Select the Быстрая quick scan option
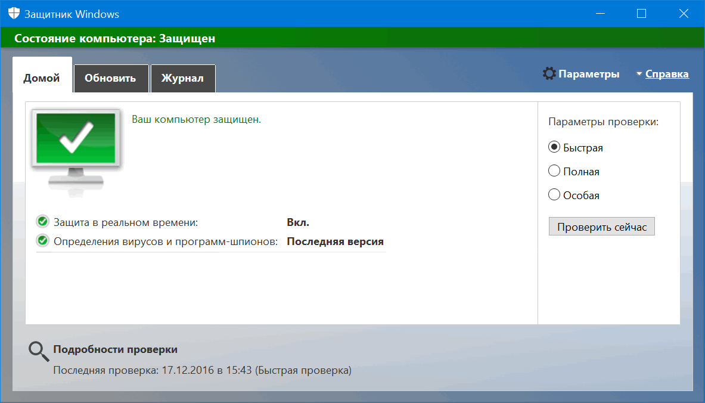This screenshot has width=705, height=403. [x=554, y=147]
